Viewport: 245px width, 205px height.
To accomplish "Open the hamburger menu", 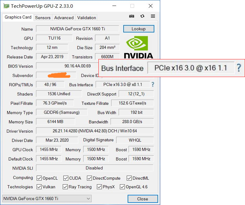I will [x=153, y=16].
